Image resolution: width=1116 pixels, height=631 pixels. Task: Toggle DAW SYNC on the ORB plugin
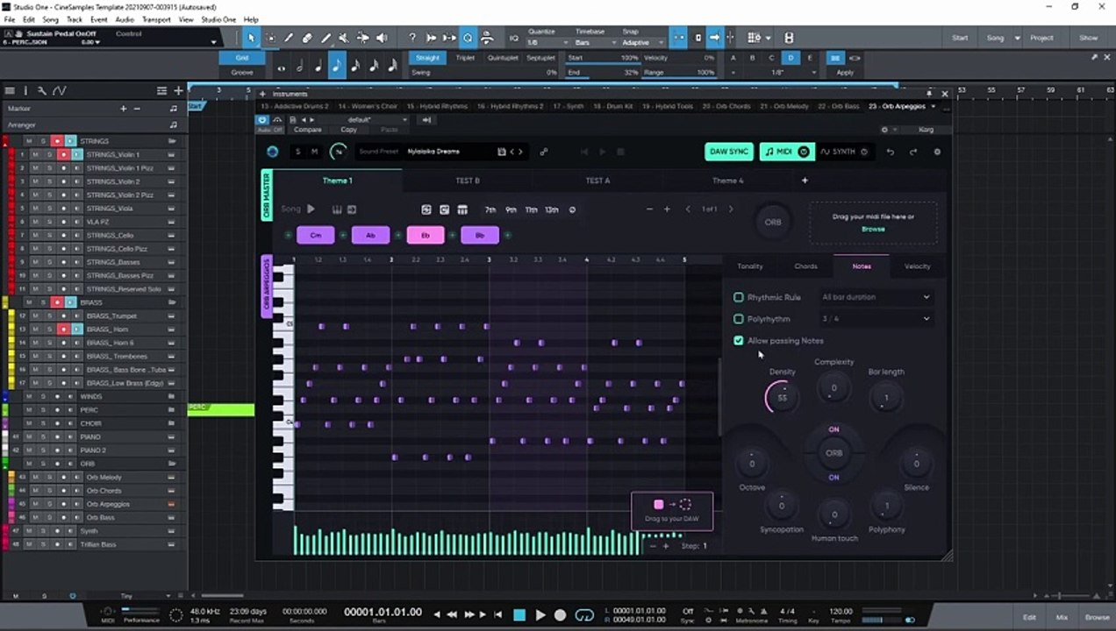[x=729, y=152]
